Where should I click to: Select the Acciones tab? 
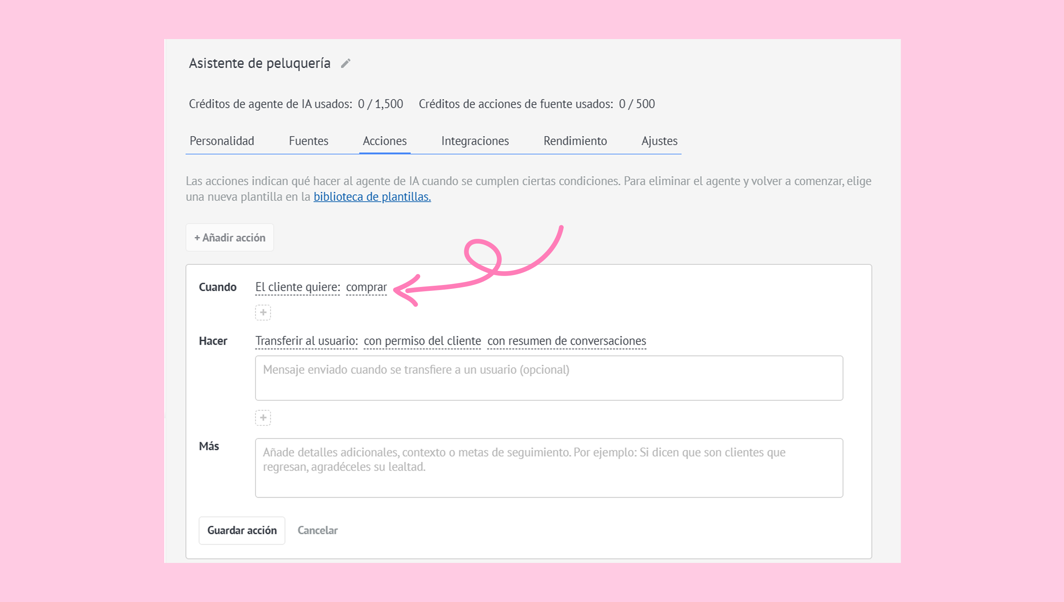pyautogui.click(x=384, y=141)
